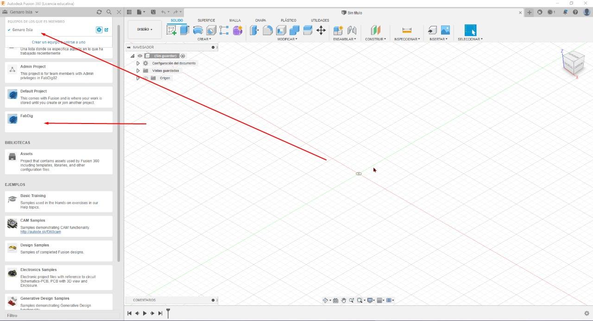
Task: Select the Pan hand tool in navigation bar
Action: click(344, 300)
